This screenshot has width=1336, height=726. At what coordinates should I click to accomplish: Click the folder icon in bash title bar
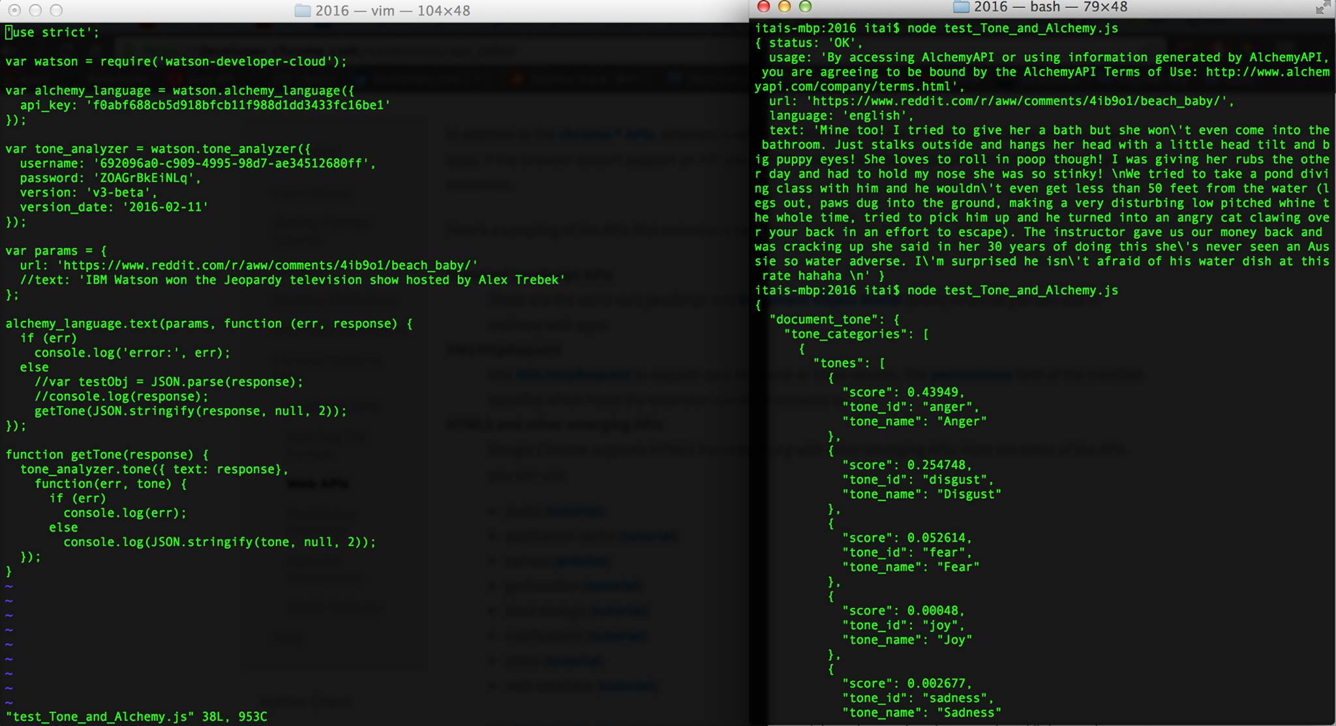tap(960, 7)
